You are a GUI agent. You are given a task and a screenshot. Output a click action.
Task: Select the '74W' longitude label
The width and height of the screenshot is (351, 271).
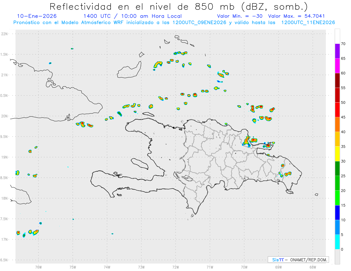click(107, 267)
